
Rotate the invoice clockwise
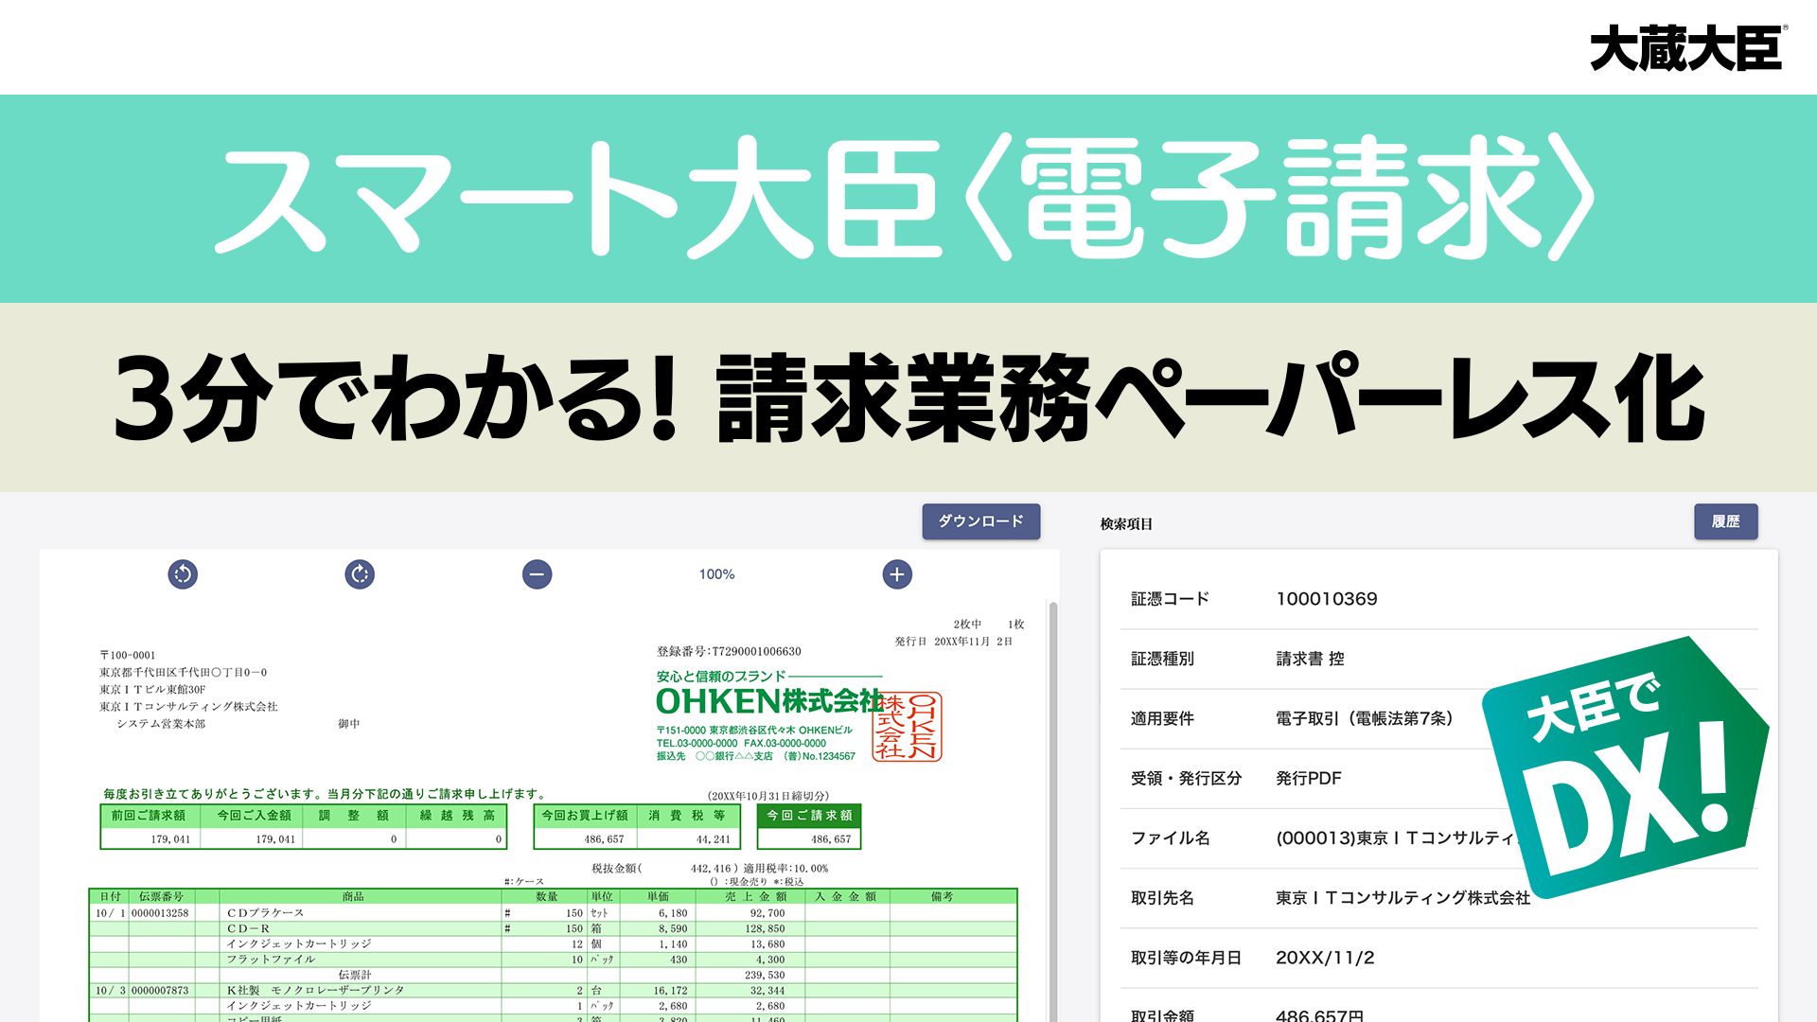tap(360, 574)
